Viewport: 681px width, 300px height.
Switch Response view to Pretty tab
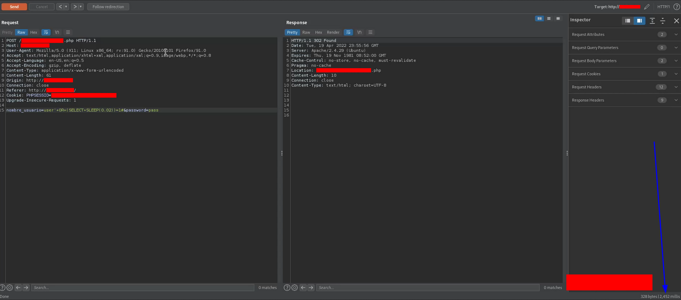point(292,32)
